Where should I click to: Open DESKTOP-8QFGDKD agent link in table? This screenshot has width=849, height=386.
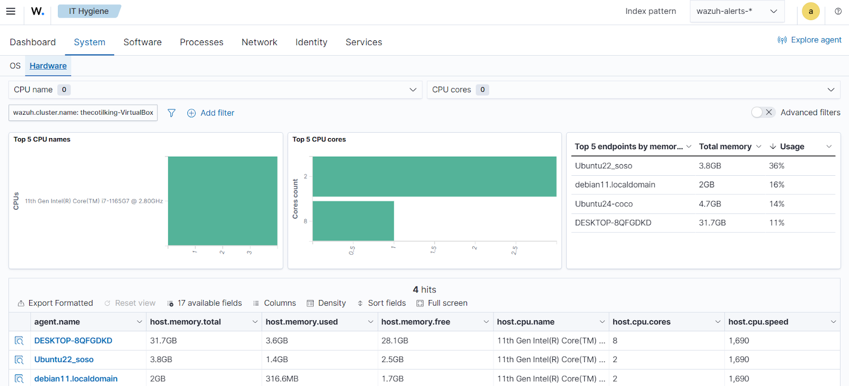(73, 341)
